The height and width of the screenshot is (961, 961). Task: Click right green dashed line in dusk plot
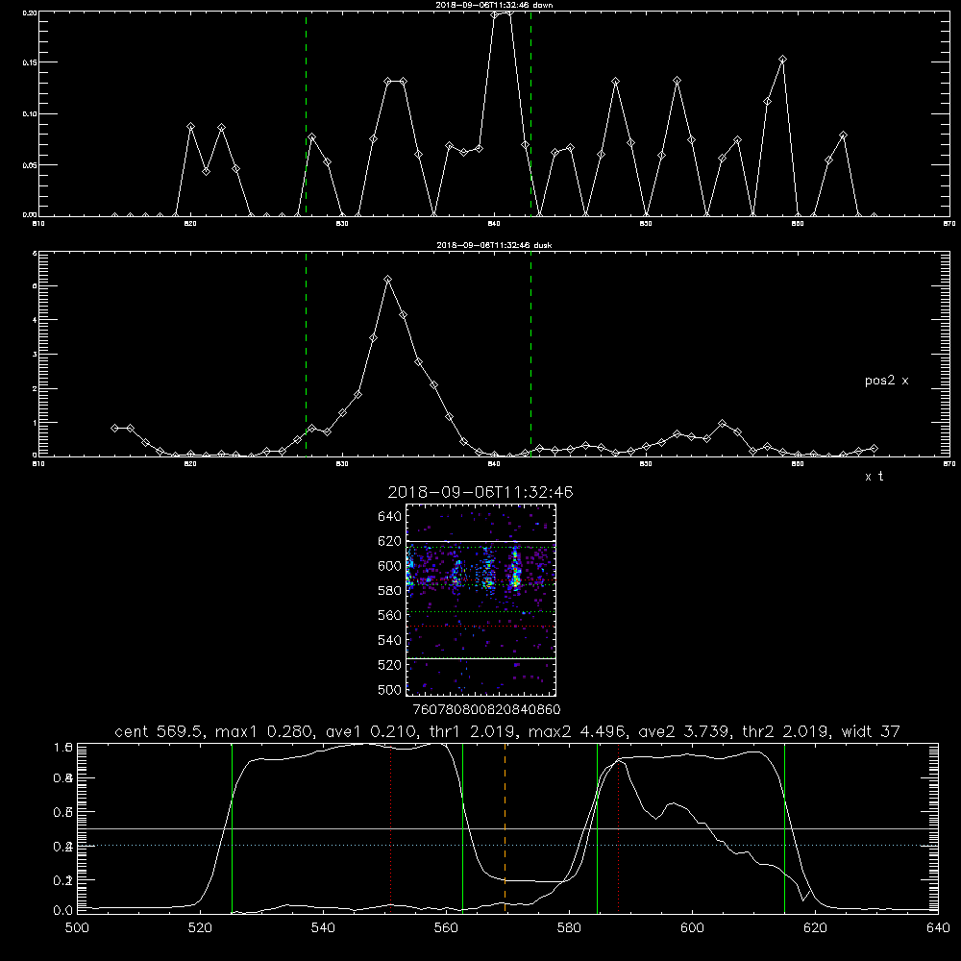(x=530, y=355)
